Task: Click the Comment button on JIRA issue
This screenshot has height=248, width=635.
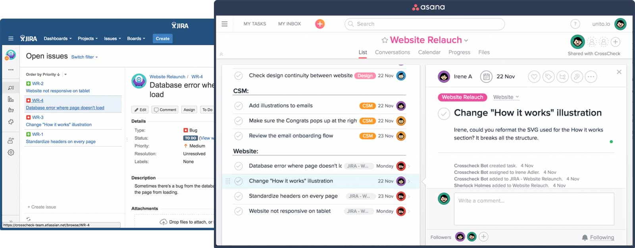Action: point(165,110)
